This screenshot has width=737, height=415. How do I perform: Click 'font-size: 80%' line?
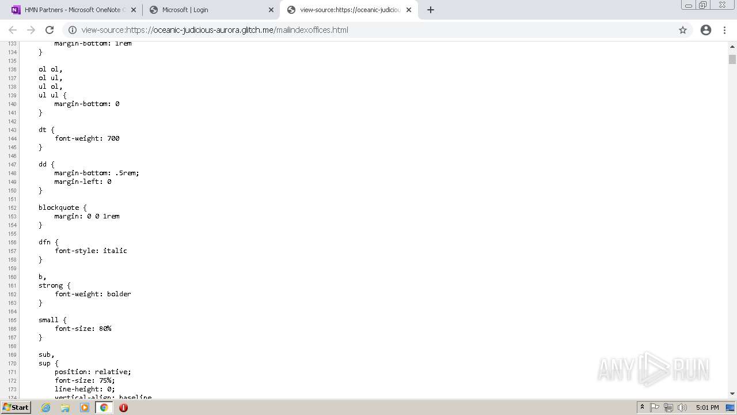(x=83, y=329)
